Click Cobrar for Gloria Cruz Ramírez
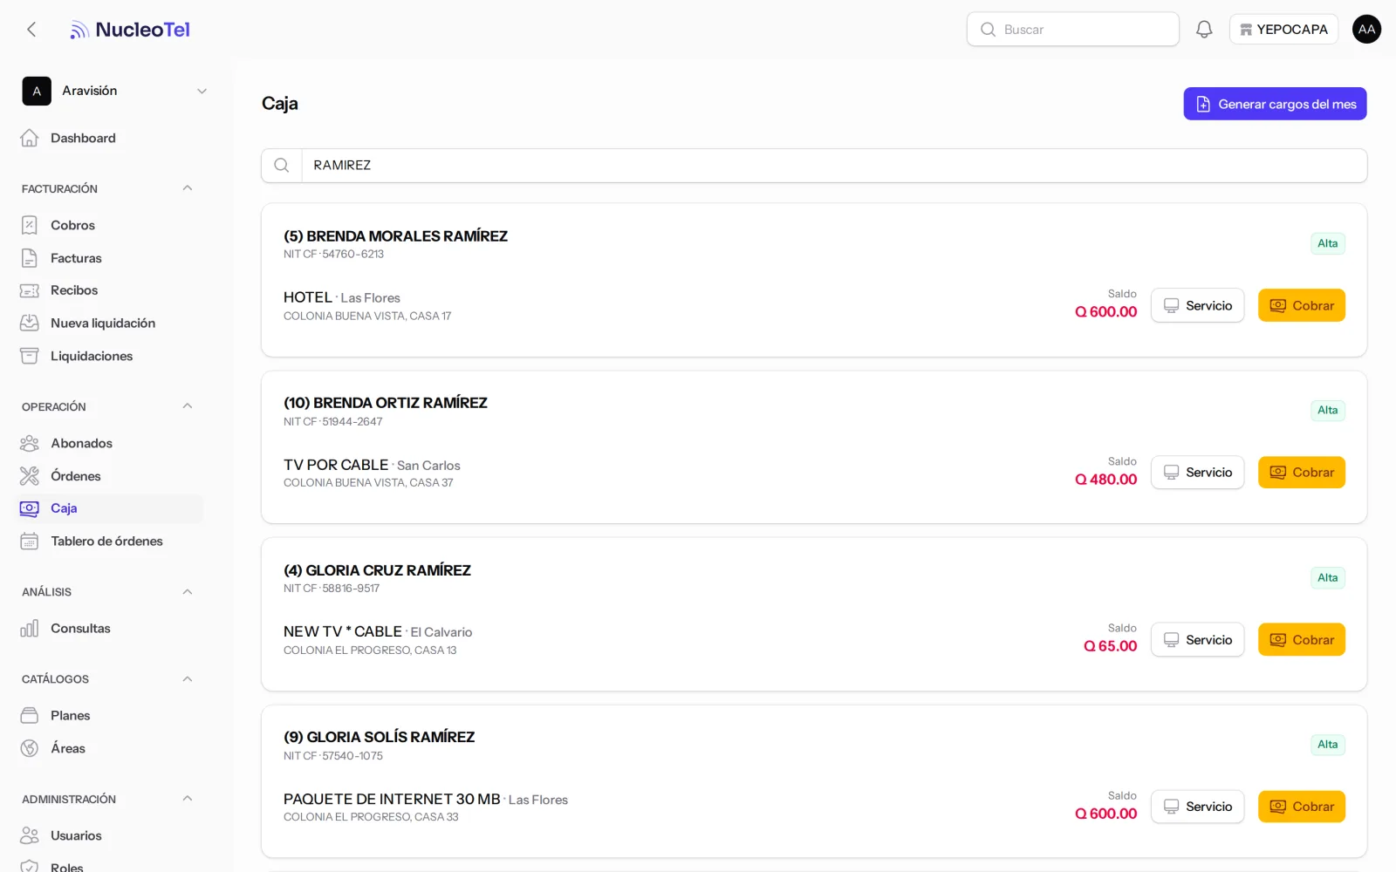This screenshot has height=872, width=1396. point(1302,639)
